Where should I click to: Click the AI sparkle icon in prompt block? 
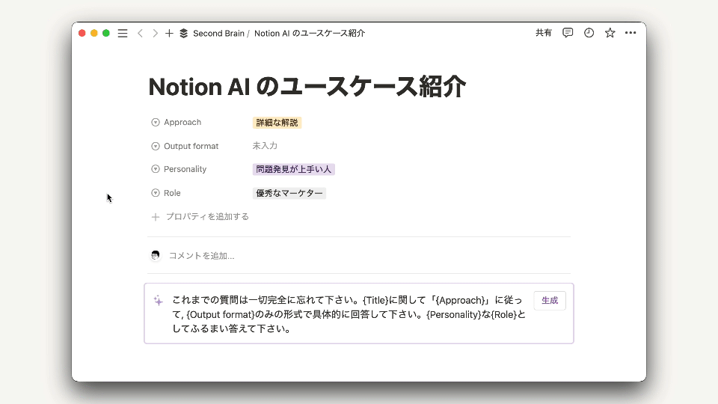[158, 301]
